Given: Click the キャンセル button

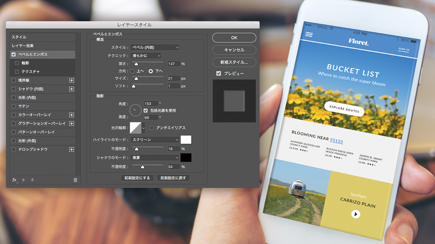Looking at the screenshot, I should [234, 50].
